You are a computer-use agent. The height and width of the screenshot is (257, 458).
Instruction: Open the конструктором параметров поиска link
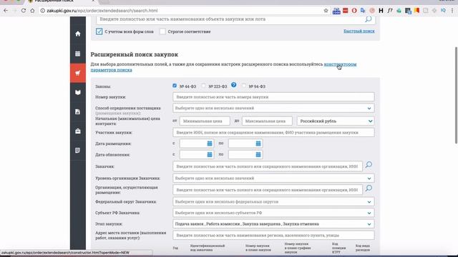click(340, 64)
